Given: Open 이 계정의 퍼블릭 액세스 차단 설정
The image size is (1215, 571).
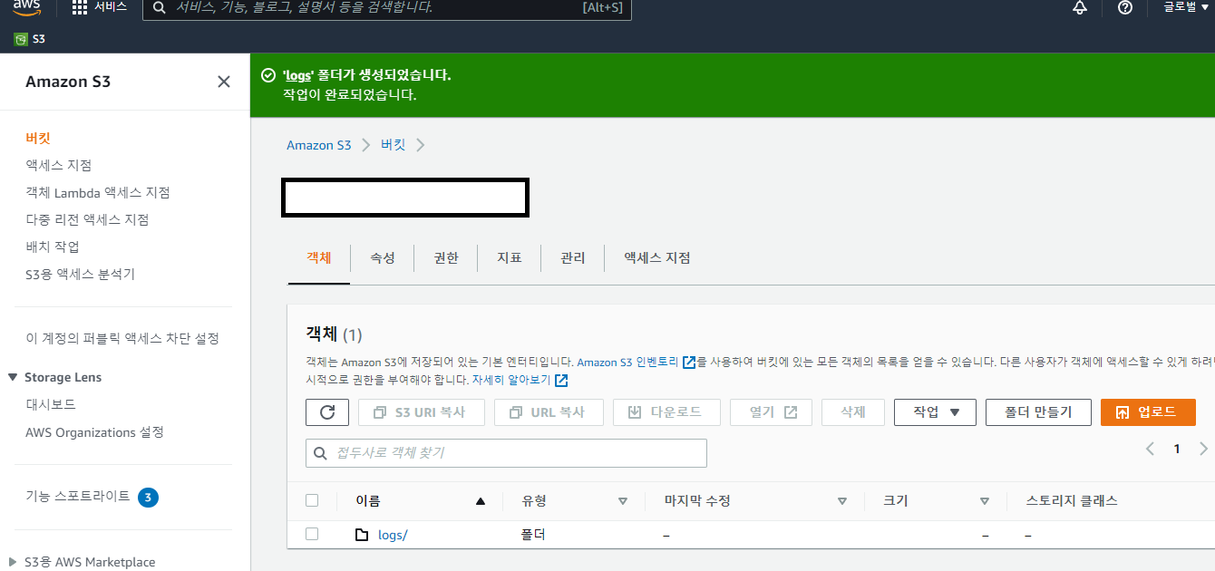Looking at the screenshot, I should [x=122, y=338].
